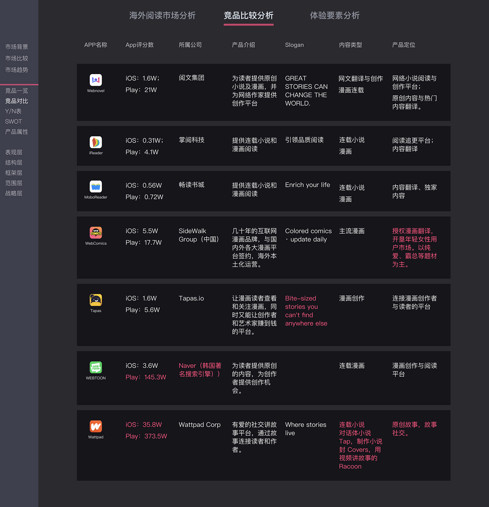Click Webnovel rating 'Play：21W'
Viewport: 489px width, 507px height.
tap(141, 90)
